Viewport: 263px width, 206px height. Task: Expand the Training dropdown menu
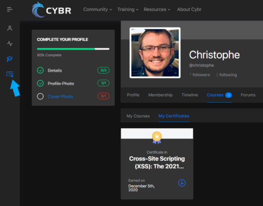coord(128,9)
